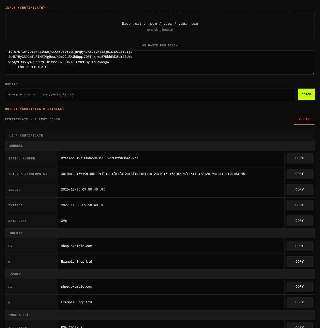Click the 'CERTIFICATE · 1 CERT FOUND' status
Viewport: 320px width, 328px height.
point(33,120)
